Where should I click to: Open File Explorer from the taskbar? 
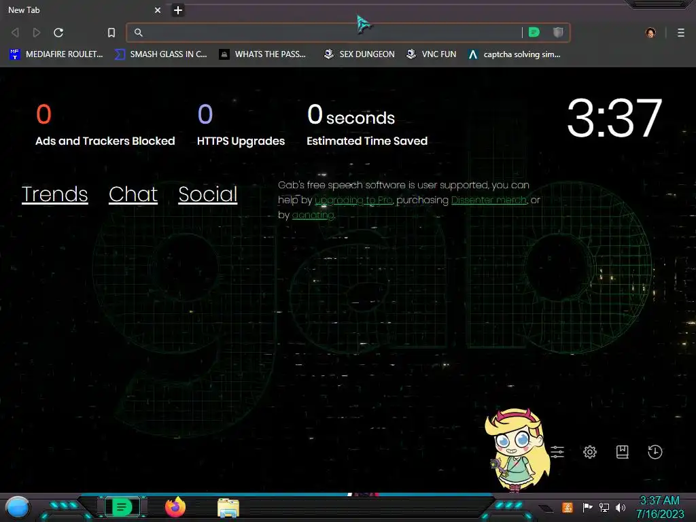tap(228, 508)
